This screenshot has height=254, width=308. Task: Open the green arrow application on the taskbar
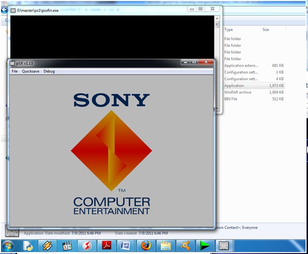point(205,246)
